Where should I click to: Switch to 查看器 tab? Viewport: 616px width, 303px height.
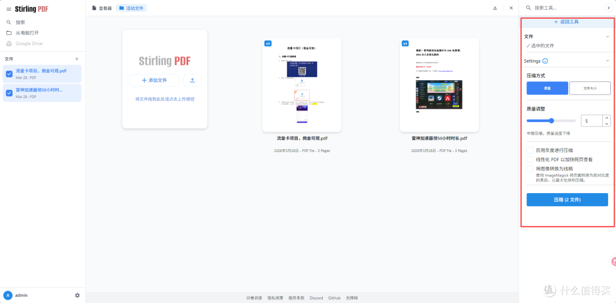coord(102,8)
